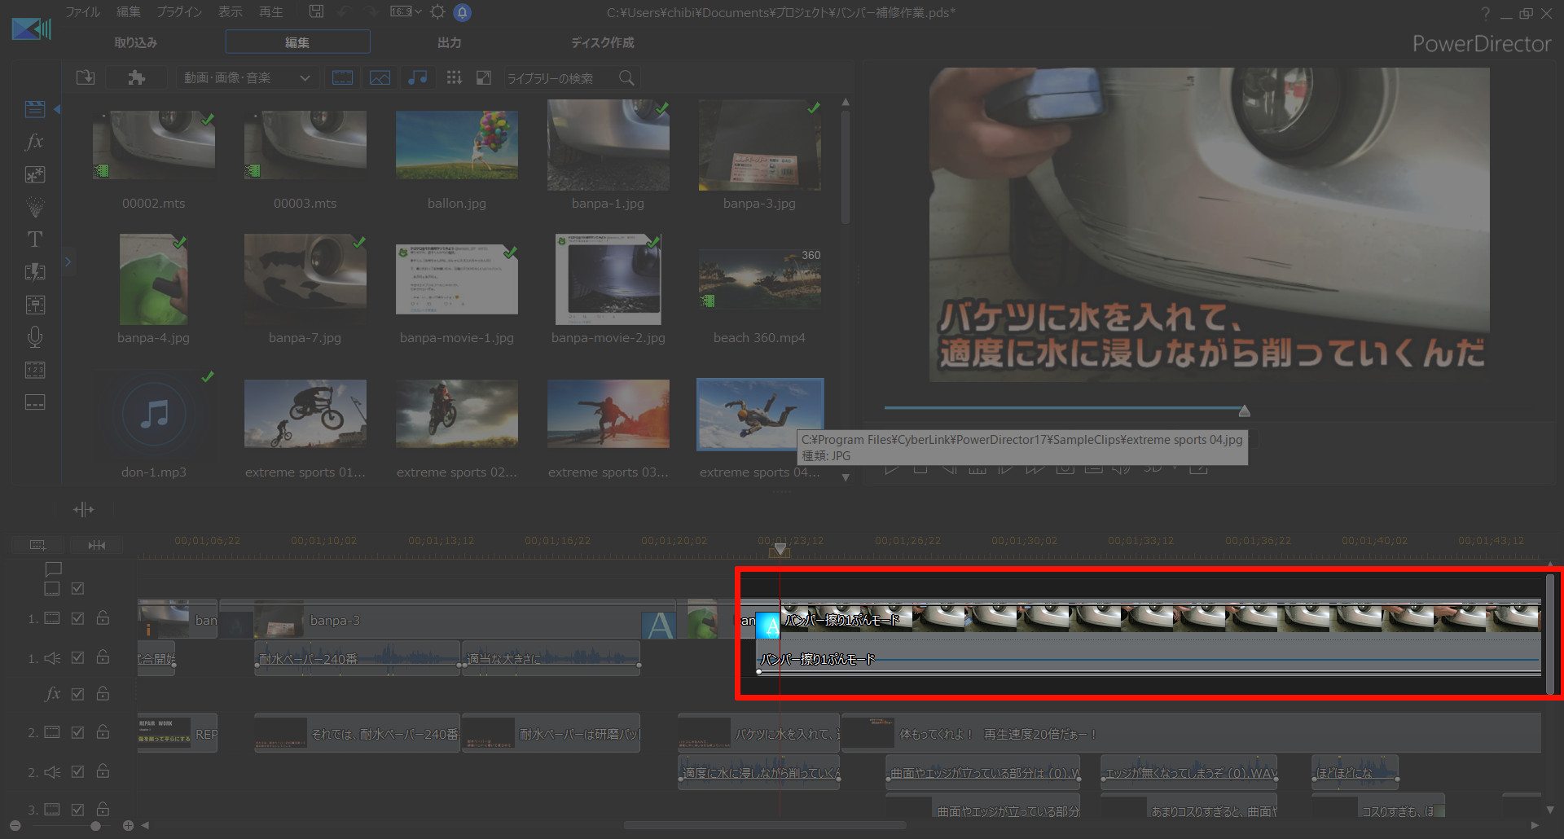Select the banpa-3 clip on video track 1
This screenshot has height=839, width=1564.
click(x=446, y=621)
